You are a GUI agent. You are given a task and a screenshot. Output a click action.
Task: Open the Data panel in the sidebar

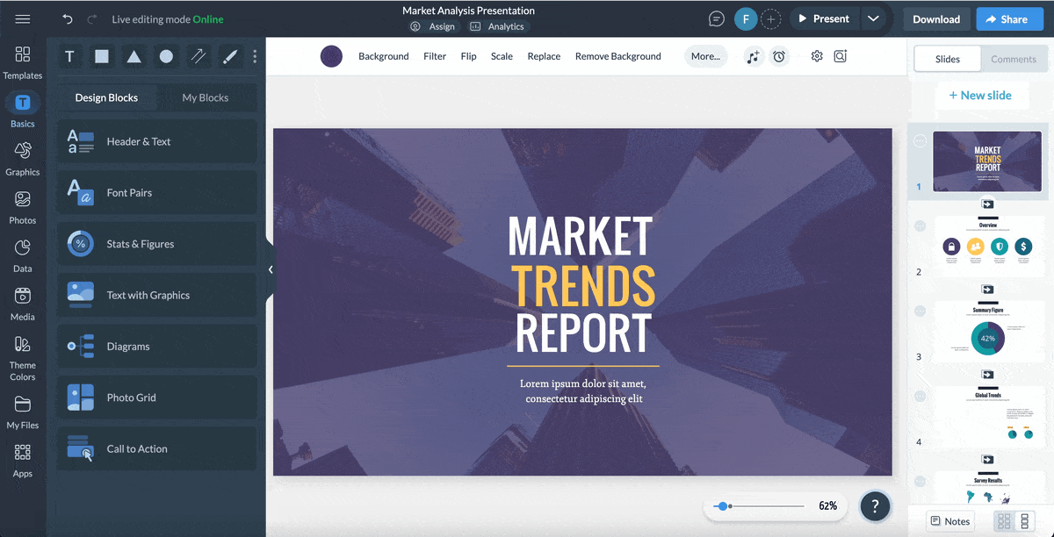tap(22, 255)
